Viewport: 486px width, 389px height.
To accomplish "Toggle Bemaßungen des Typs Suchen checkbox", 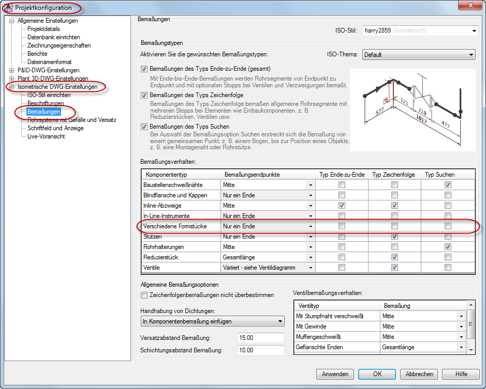I will point(144,127).
